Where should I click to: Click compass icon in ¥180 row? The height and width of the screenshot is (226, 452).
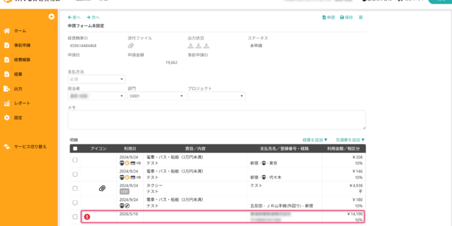(x=127, y=206)
